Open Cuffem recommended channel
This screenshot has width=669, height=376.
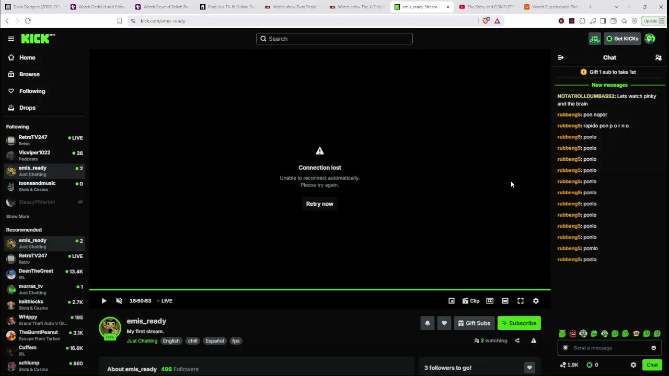pos(44,350)
